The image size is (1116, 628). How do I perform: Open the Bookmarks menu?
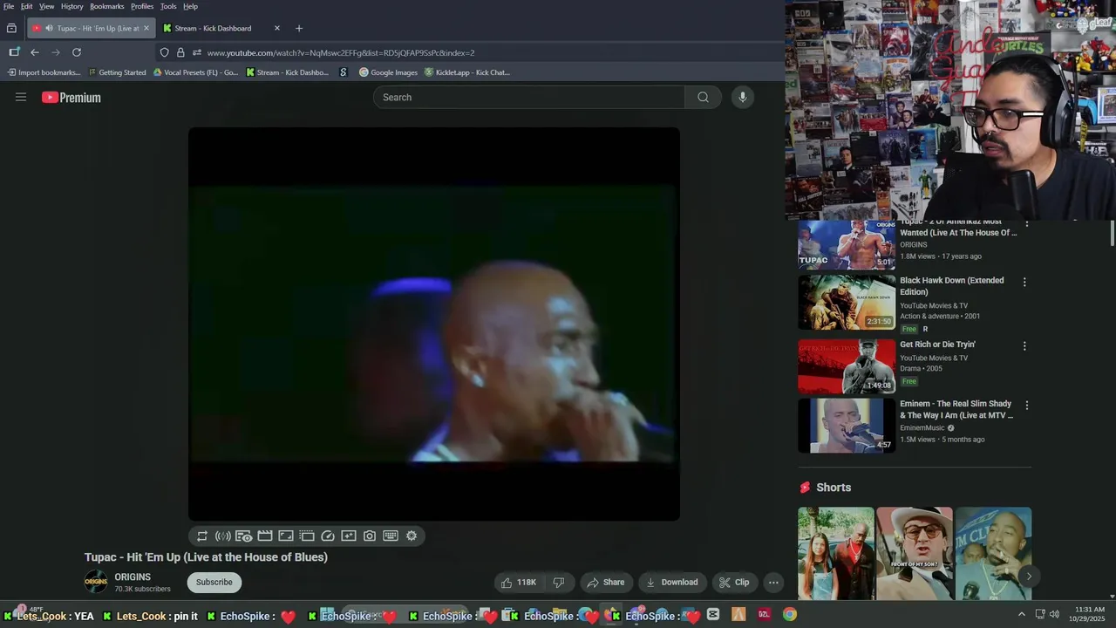pos(107,6)
